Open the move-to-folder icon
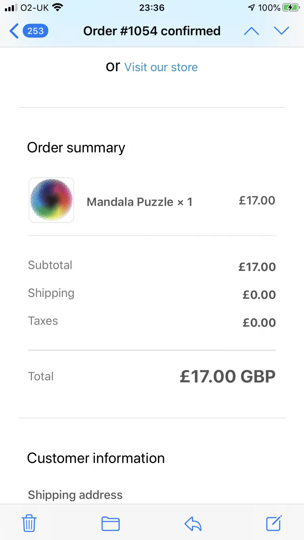Image resolution: width=304 pixels, height=540 pixels. (110, 524)
